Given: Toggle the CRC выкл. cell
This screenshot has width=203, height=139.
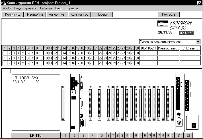Looking at the screenshot, I should tap(190, 48).
